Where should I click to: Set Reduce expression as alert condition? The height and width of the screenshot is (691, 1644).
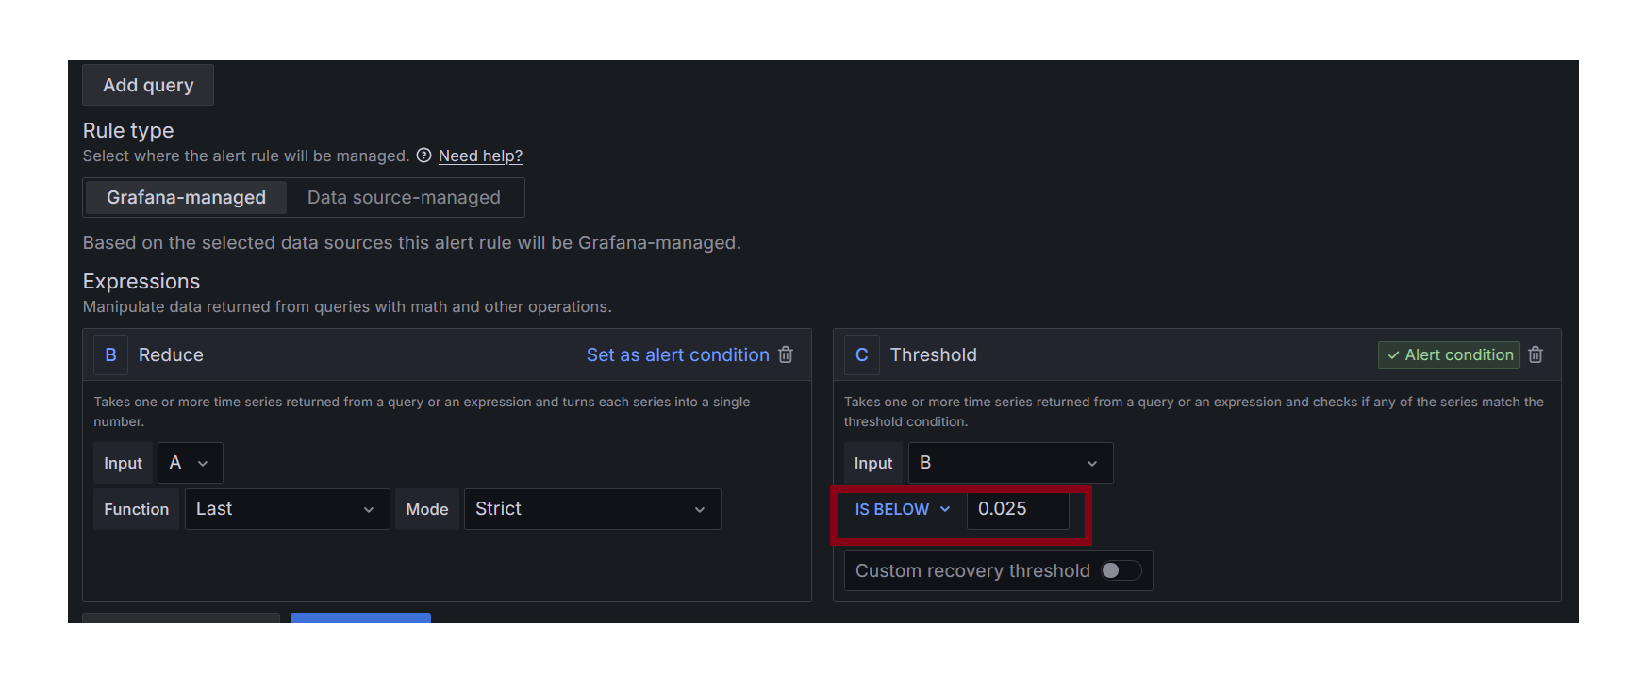pyautogui.click(x=677, y=354)
